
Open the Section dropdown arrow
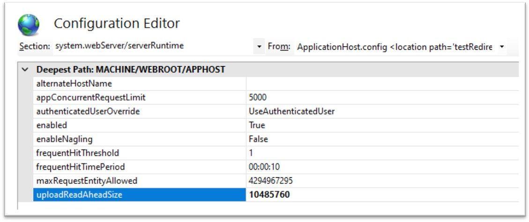coord(260,47)
